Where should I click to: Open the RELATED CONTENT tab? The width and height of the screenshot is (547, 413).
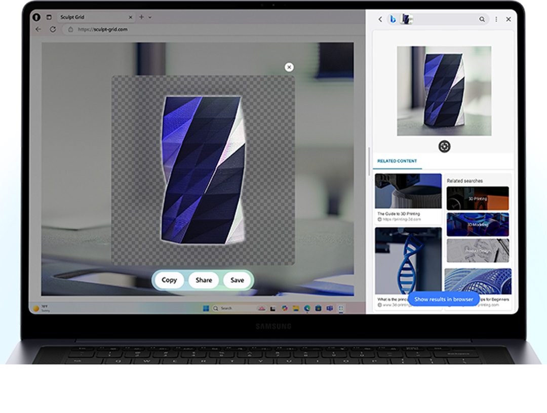point(397,161)
